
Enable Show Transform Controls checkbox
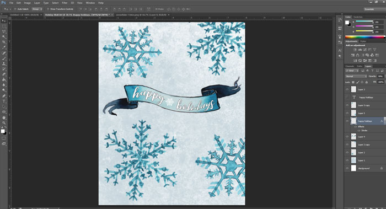pos(48,9)
